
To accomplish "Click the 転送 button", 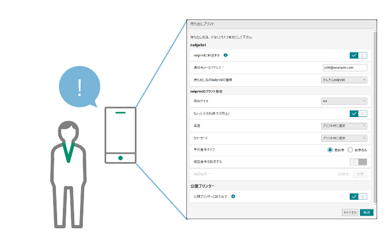I will (x=366, y=212).
